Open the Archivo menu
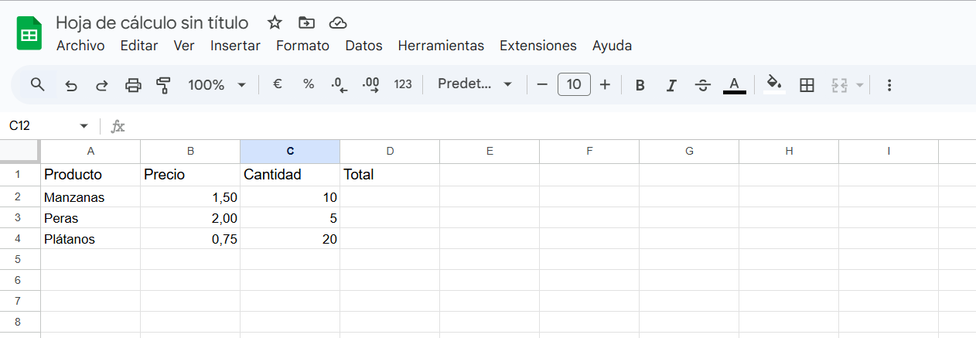This screenshot has height=338, width=976. (x=80, y=46)
